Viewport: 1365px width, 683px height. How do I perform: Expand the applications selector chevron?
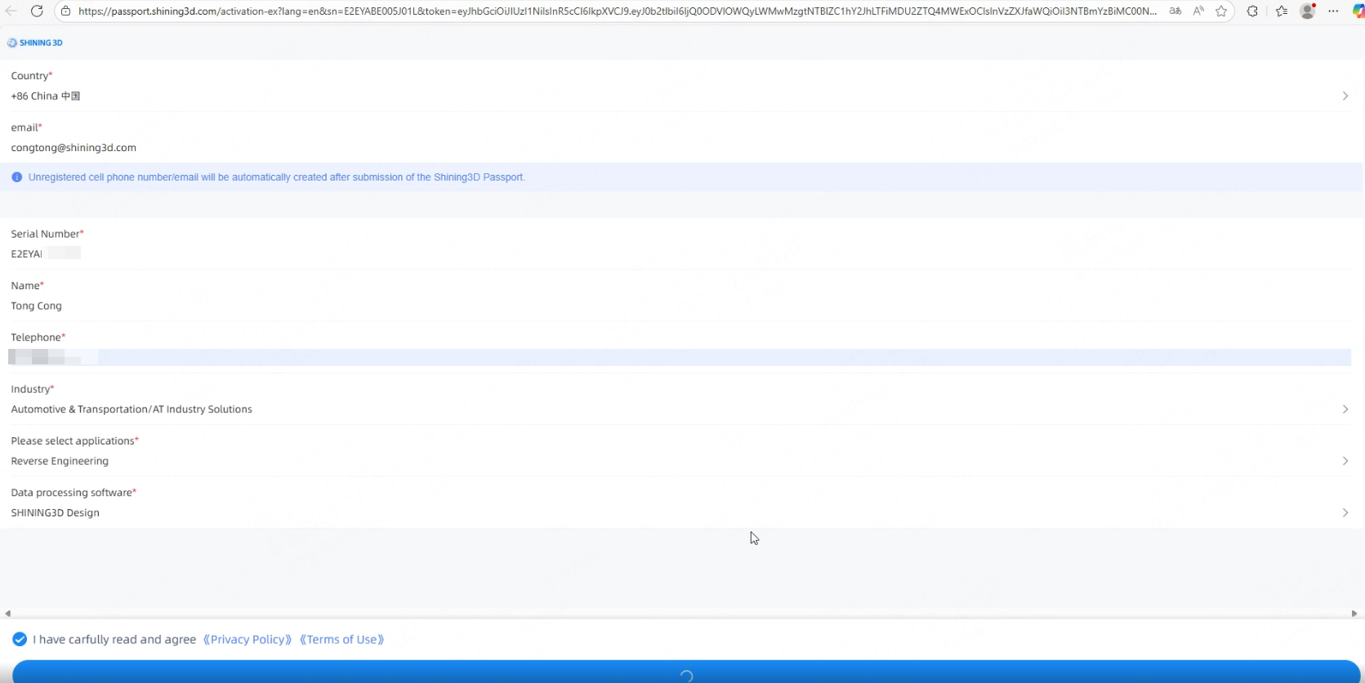(1345, 462)
